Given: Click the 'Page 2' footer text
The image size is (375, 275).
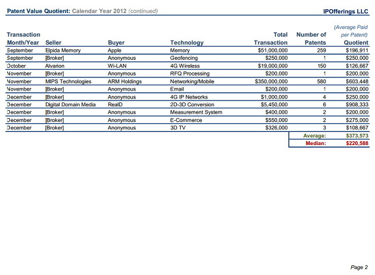Looking at the screenshot, I should click(359, 267).
